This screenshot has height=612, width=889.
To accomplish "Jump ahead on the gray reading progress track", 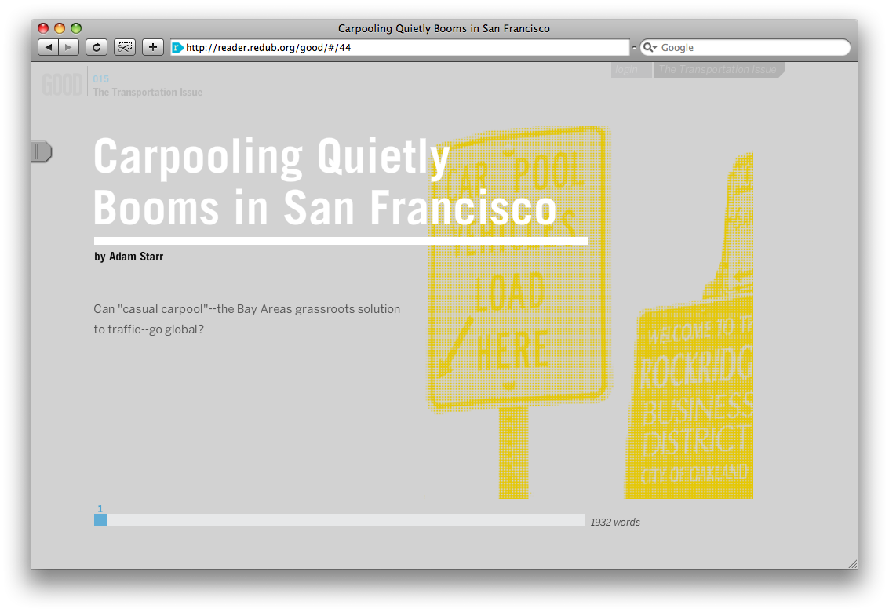I will (346, 520).
